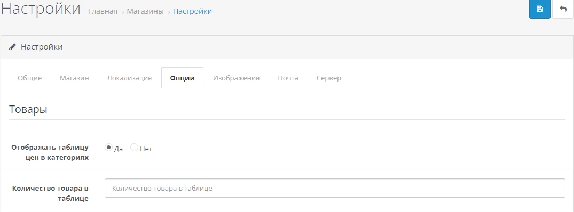Select the Да radio button

point(108,148)
